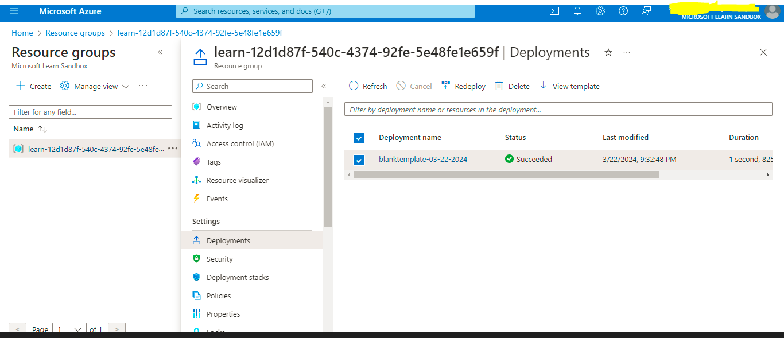This screenshot has width=784, height=338.
Task: Open the feedback megaphone icon
Action: tap(646, 11)
